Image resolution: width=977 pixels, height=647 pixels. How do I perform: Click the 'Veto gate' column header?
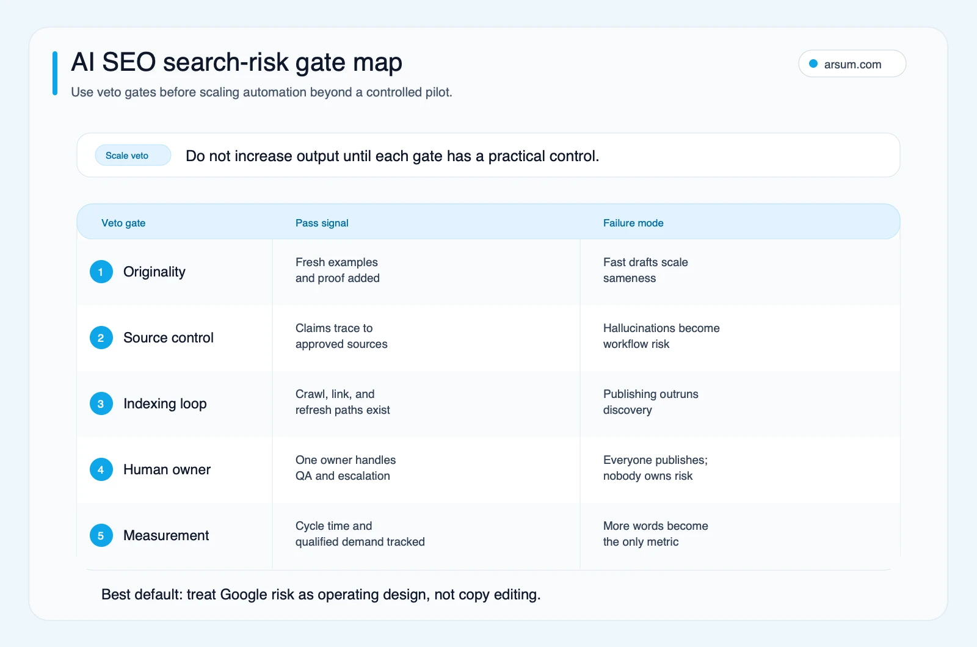(123, 223)
